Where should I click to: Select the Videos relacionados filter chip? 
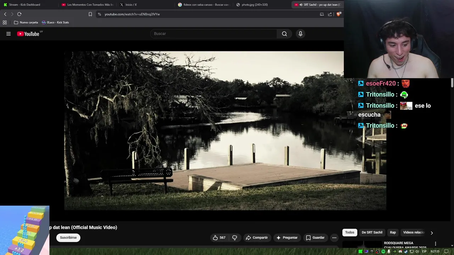(414, 232)
